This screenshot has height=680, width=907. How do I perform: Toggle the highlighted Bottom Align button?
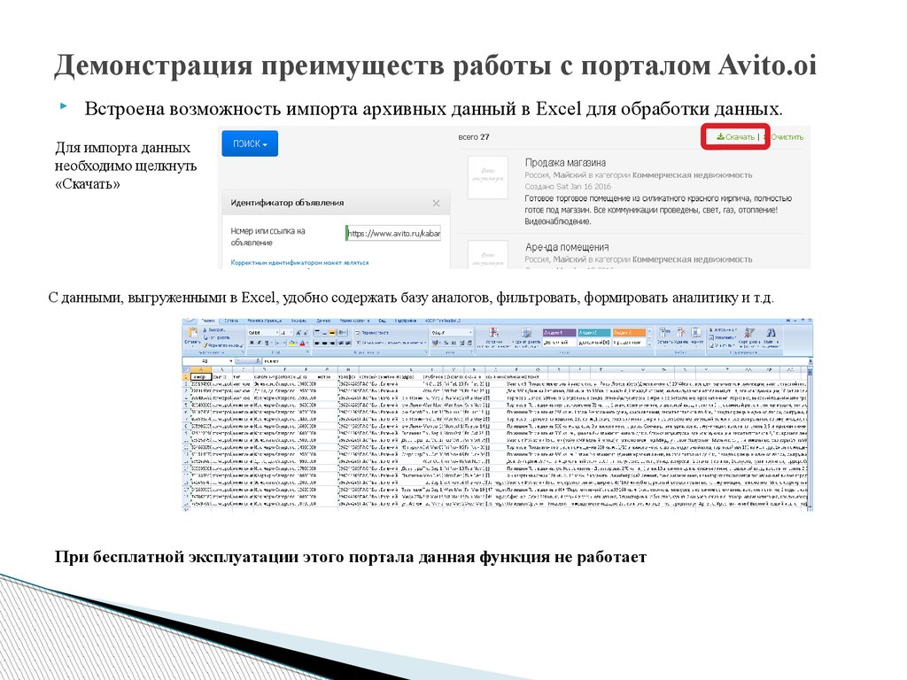(332, 333)
